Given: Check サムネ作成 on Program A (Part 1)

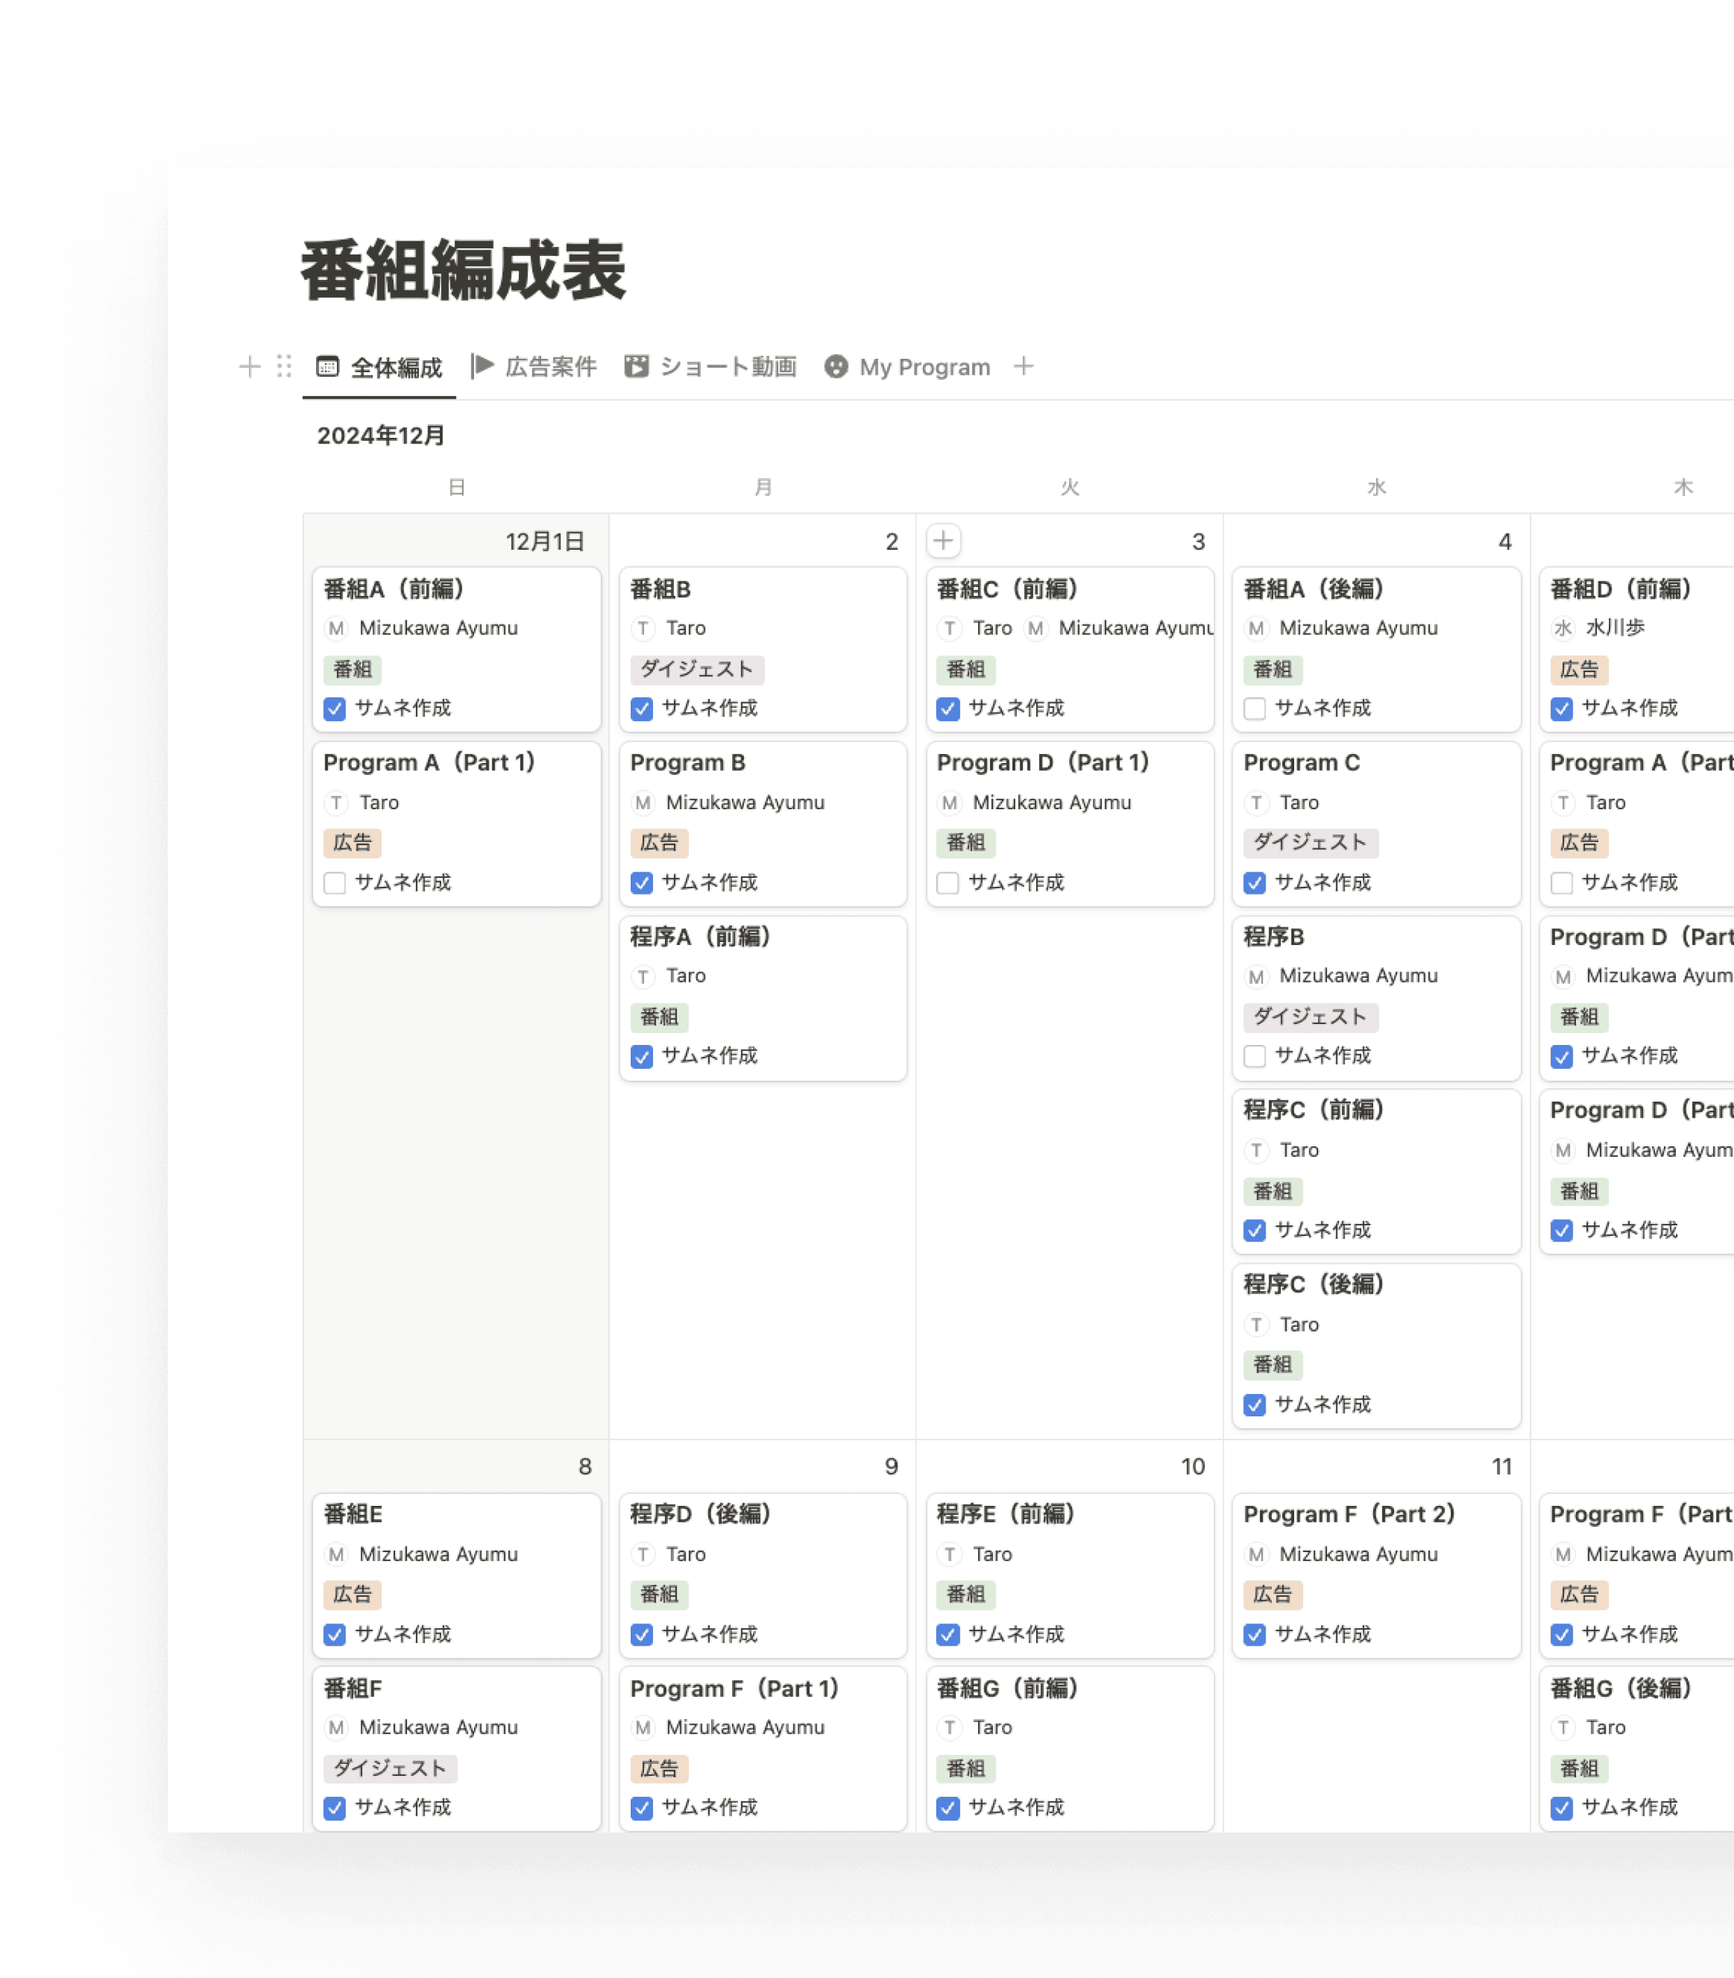Looking at the screenshot, I should pyautogui.click(x=334, y=883).
